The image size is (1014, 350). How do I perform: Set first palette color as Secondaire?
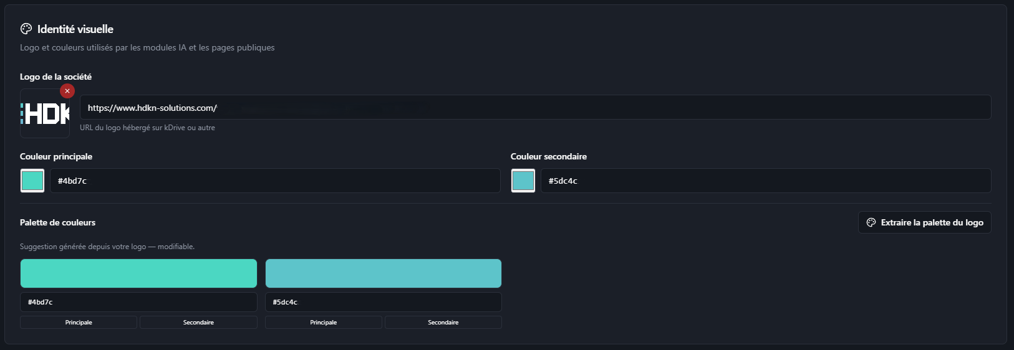pyautogui.click(x=198, y=322)
